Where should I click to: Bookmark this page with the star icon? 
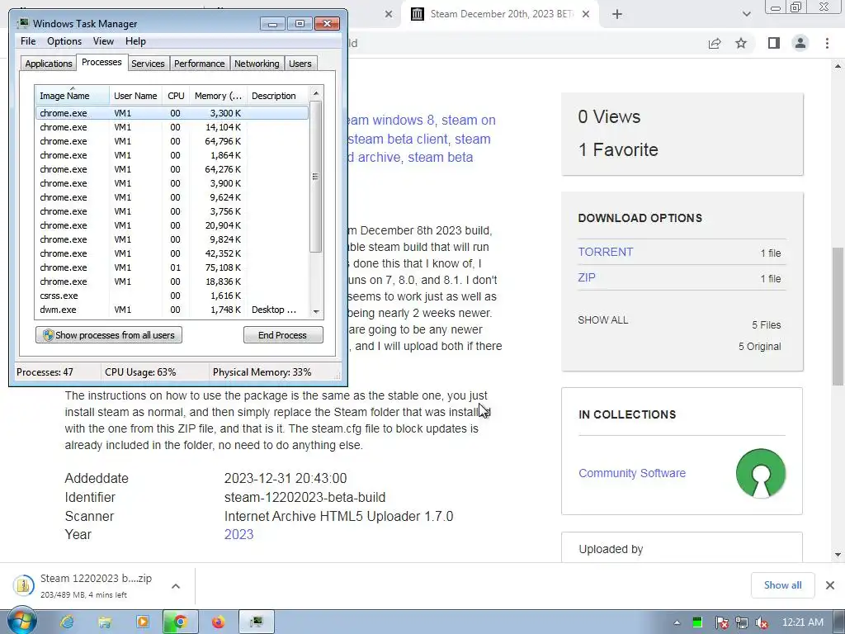[x=741, y=43]
